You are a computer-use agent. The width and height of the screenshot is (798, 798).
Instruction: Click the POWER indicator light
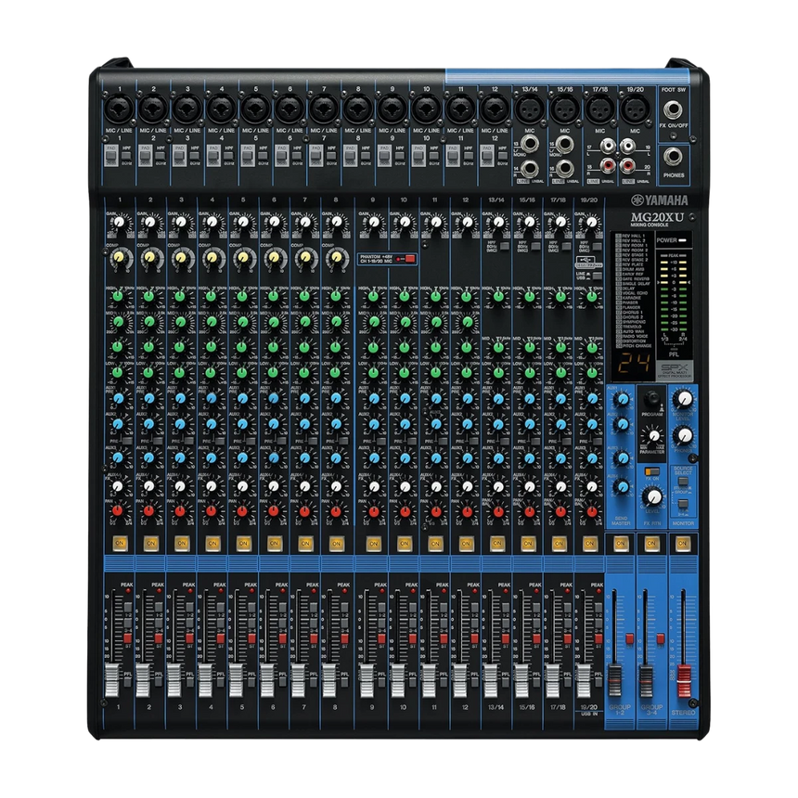[x=682, y=240]
